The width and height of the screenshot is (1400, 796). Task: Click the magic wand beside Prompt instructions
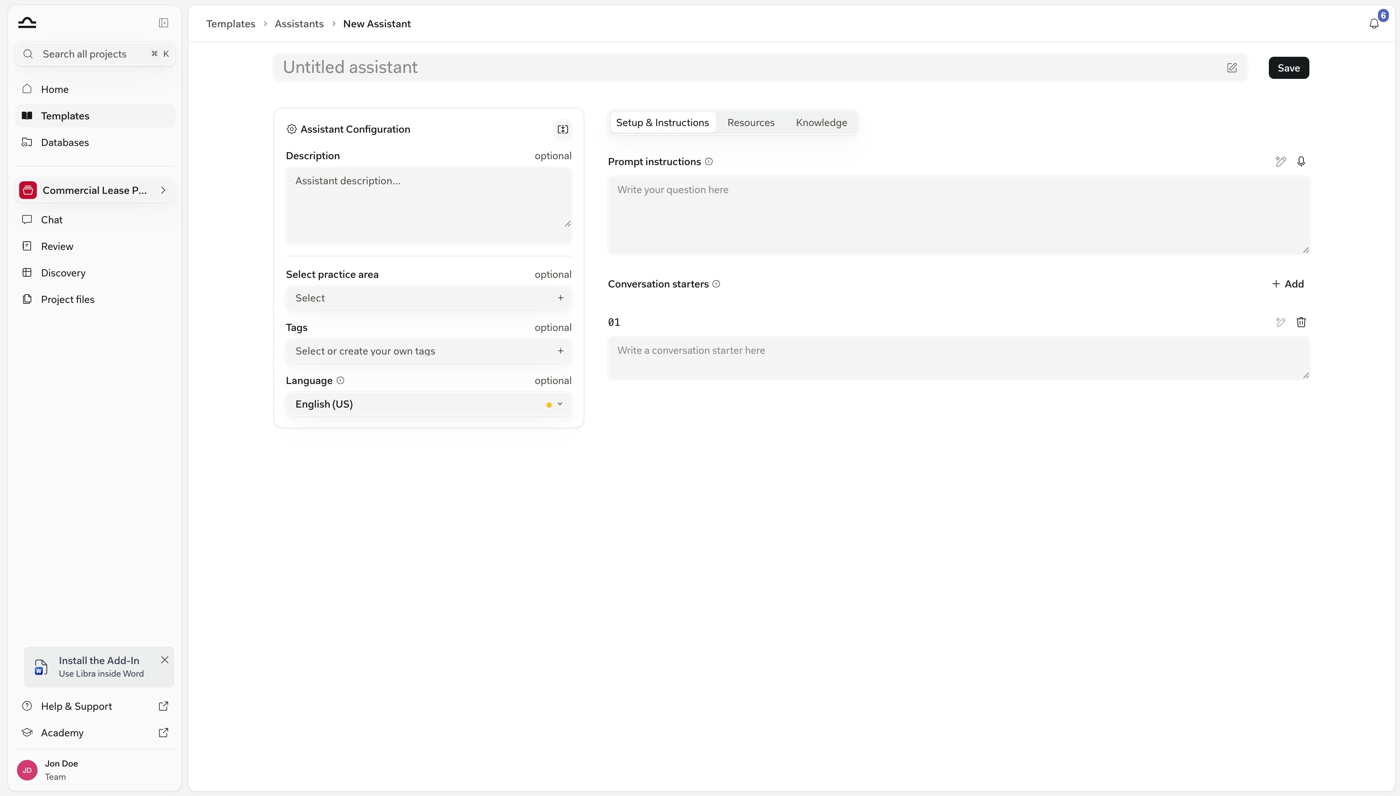[x=1280, y=161]
